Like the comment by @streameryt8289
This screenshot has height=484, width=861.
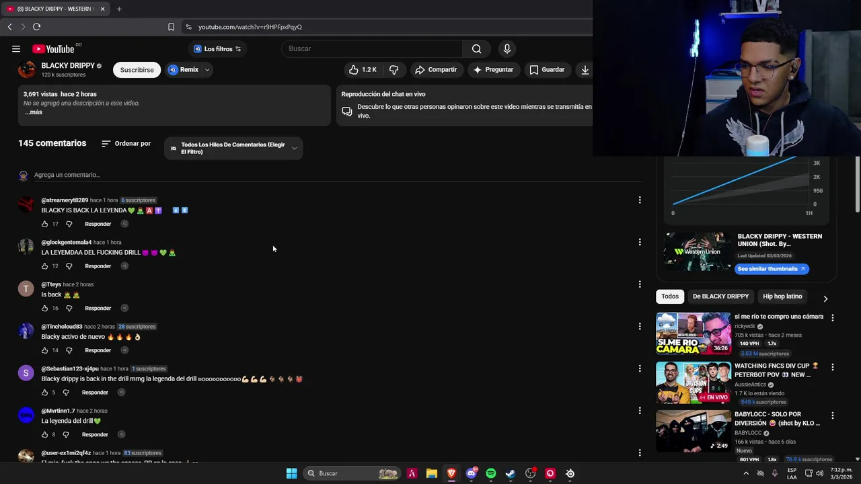click(x=45, y=224)
